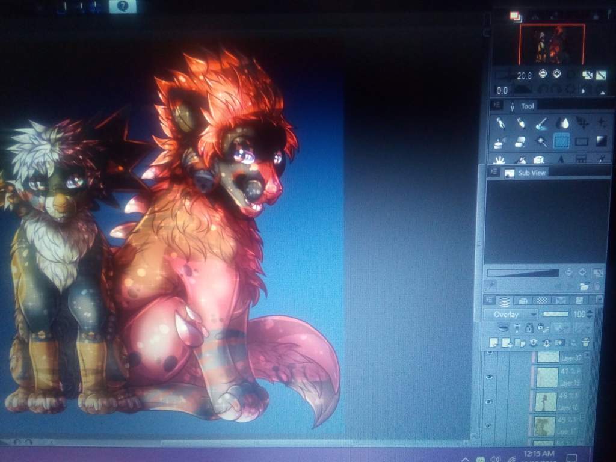616x462 pixels.
Task: Select the Text tool
Action: (561, 159)
